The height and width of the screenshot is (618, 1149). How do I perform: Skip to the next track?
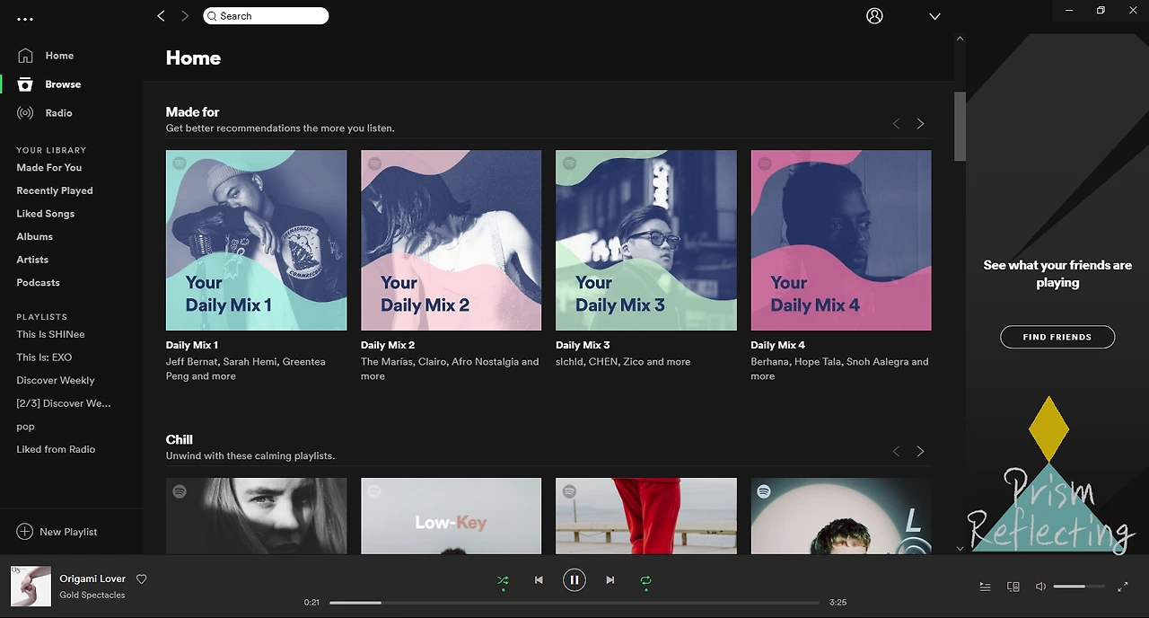tap(610, 580)
